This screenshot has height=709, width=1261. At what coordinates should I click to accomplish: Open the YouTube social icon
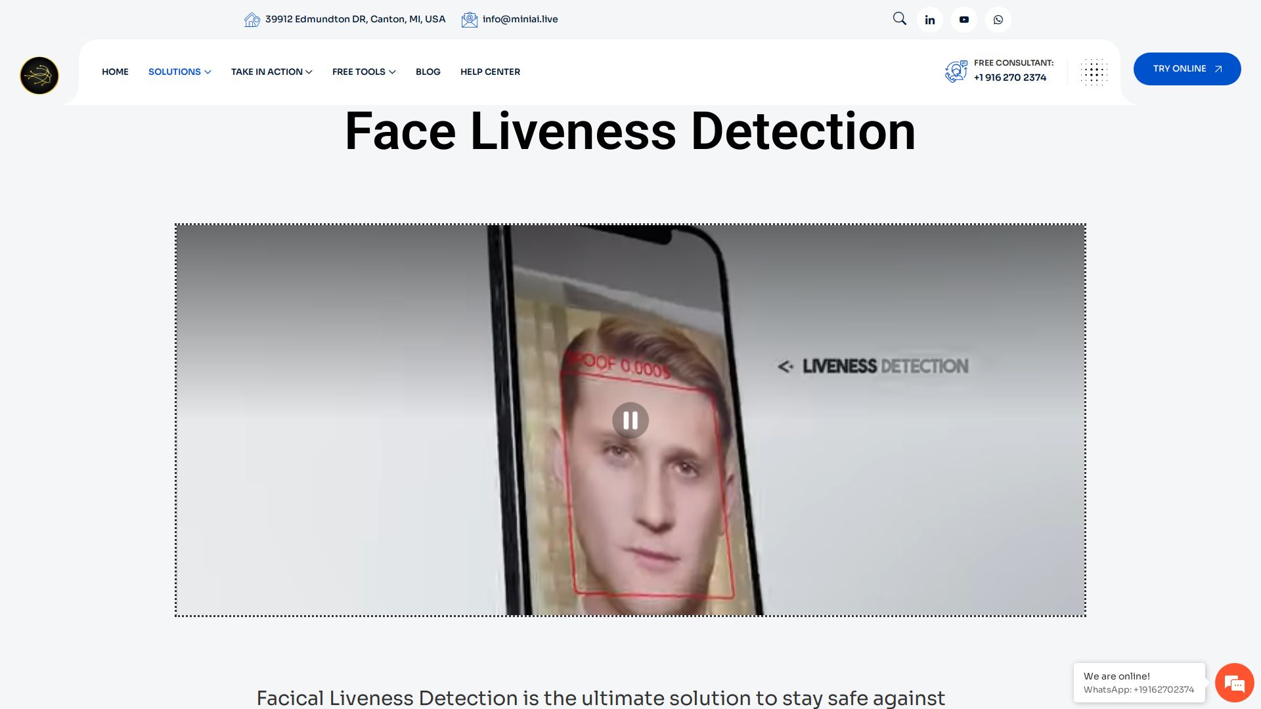pyautogui.click(x=964, y=20)
